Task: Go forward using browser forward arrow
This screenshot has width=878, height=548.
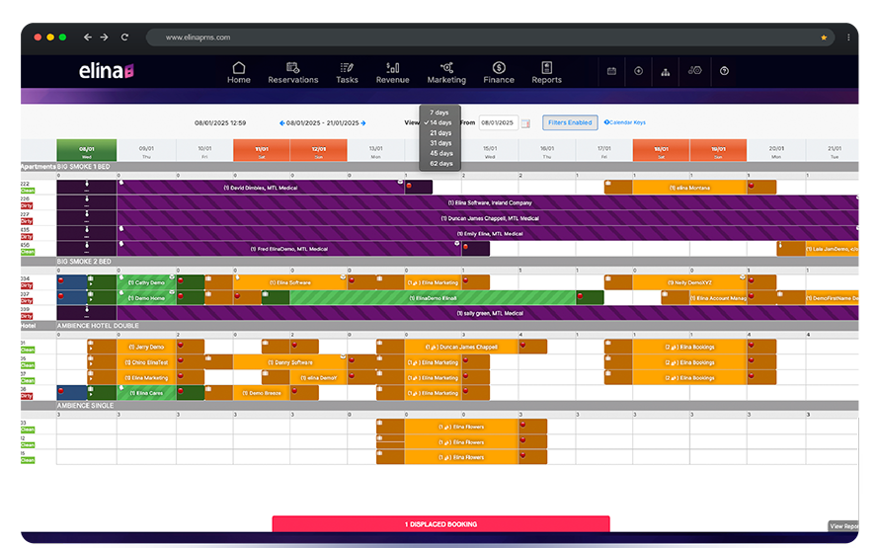Action: (x=104, y=37)
